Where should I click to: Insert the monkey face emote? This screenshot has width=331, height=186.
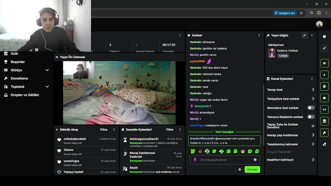pyautogui.click(x=243, y=151)
